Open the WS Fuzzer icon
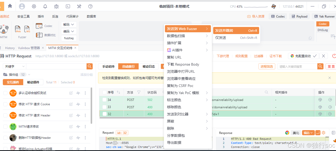The height and width of the screenshot is (151, 336). click(x=27, y=29)
